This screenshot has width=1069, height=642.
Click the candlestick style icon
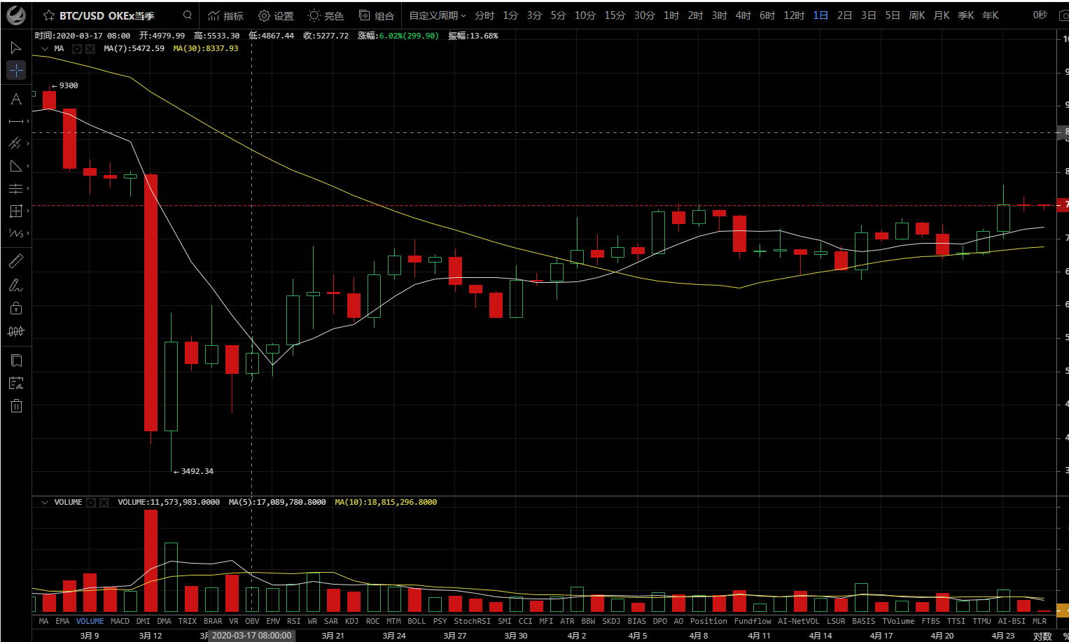click(16, 331)
